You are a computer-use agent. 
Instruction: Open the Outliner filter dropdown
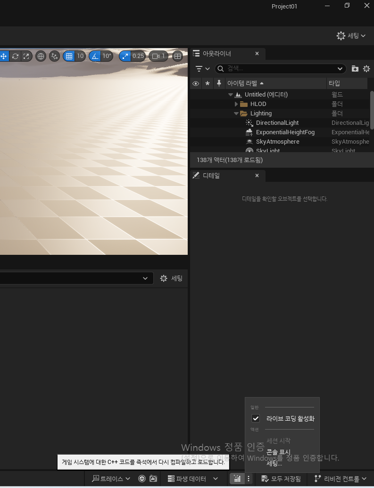203,68
